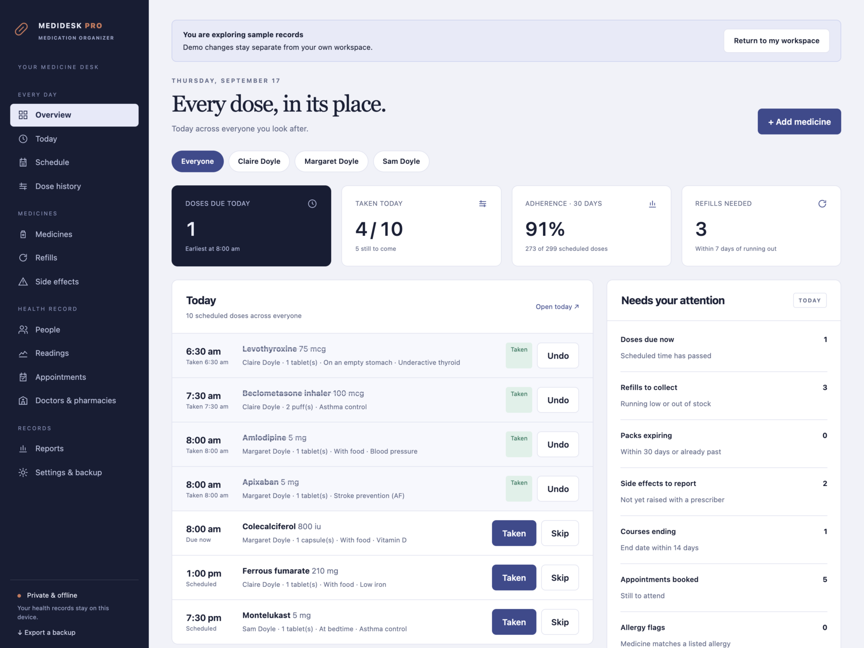Mark Montelukast as Taken
864x648 pixels.
coord(514,622)
